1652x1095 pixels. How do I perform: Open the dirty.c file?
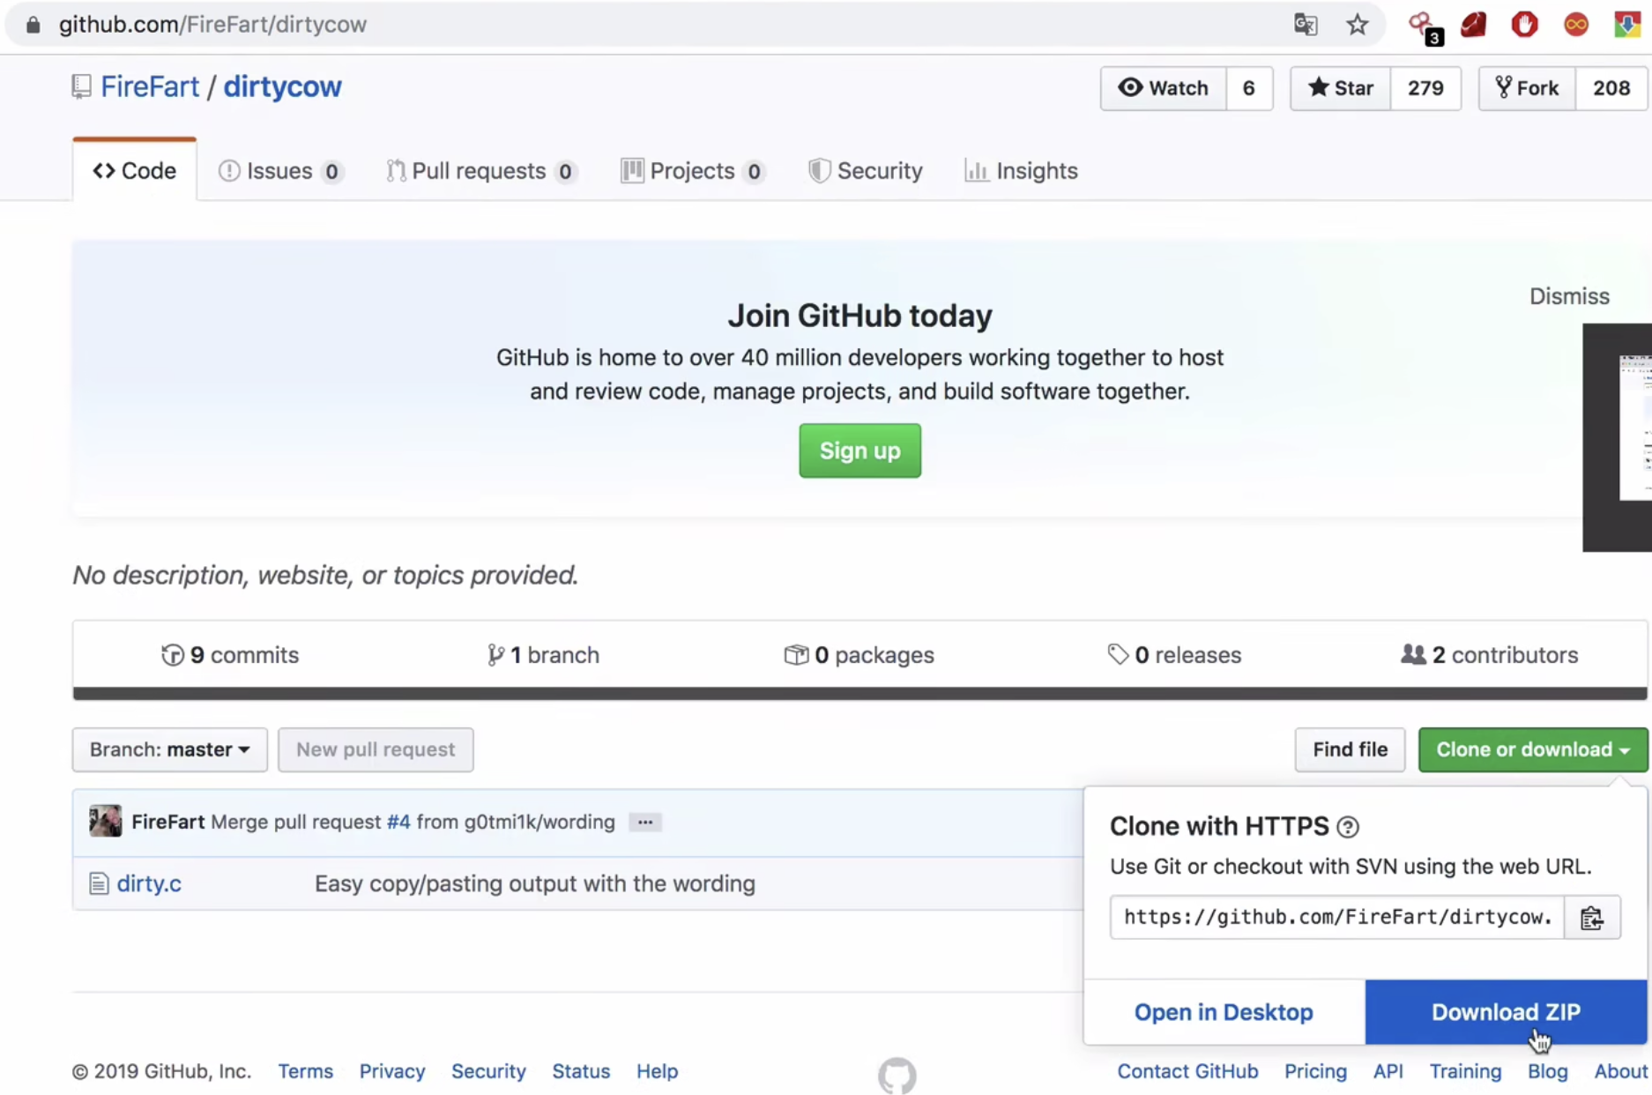click(149, 883)
